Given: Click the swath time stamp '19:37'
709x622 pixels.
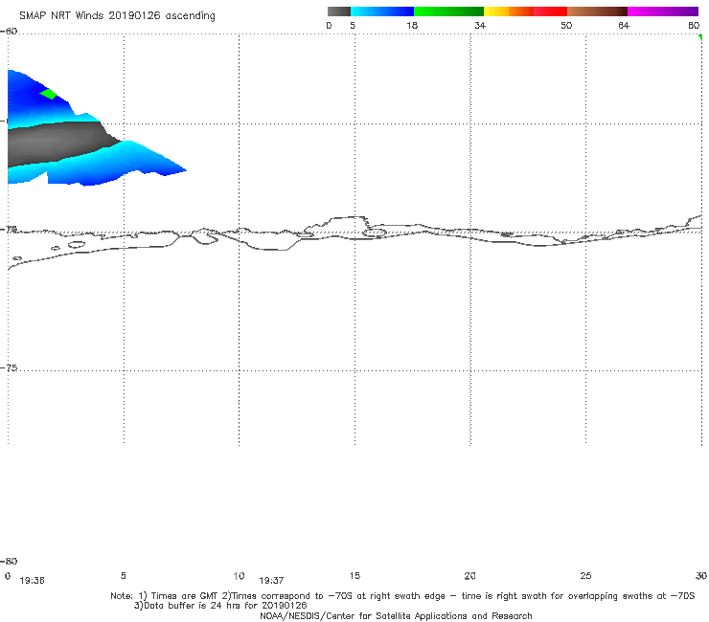Looking at the screenshot, I should coord(271,581).
